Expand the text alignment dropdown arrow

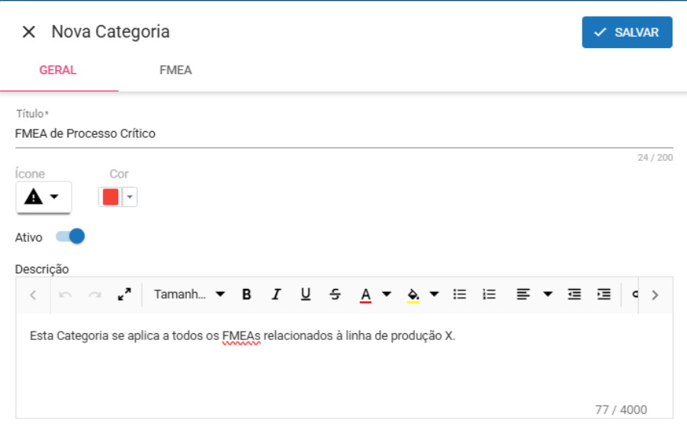[x=547, y=294]
